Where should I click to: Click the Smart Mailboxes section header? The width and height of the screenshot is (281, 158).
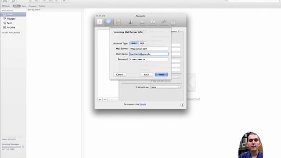pyautogui.click(x=11, y=33)
